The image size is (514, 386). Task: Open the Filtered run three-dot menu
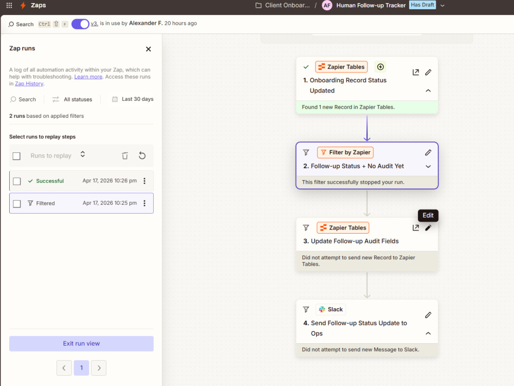(144, 203)
